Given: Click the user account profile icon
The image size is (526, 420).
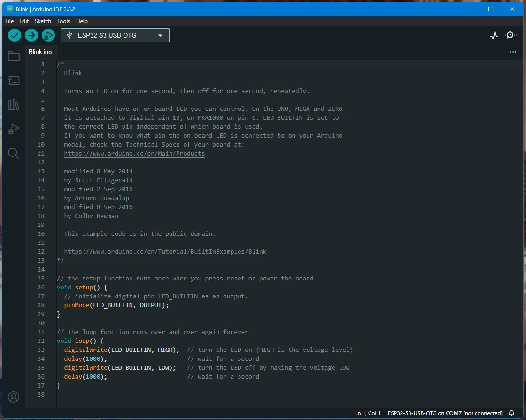Looking at the screenshot, I should pos(14,397).
